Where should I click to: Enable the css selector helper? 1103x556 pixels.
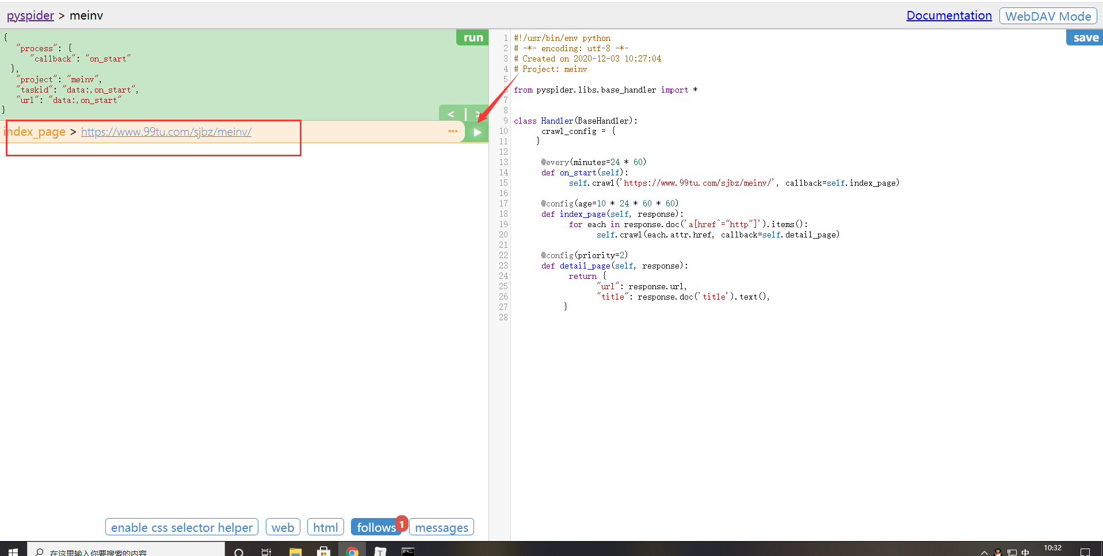(182, 527)
